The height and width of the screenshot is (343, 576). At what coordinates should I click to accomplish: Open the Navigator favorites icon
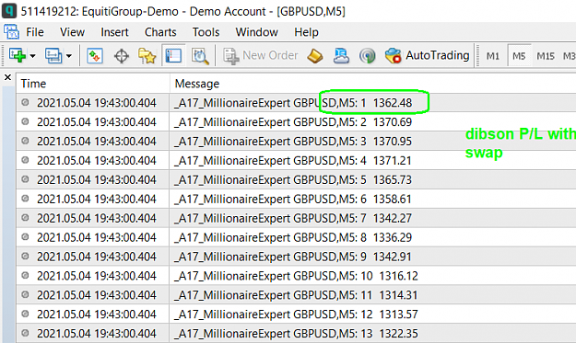point(147,56)
